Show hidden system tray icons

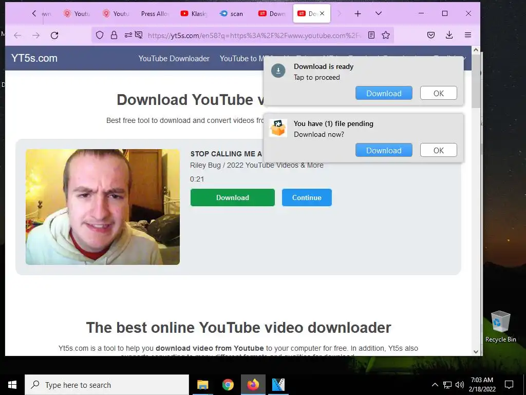pyautogui.click(x=435, y=385)
